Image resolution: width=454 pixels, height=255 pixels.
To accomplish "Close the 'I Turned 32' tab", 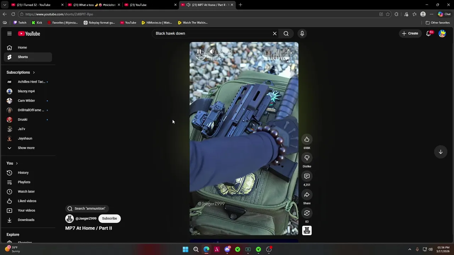I will (x=62, y=5).
